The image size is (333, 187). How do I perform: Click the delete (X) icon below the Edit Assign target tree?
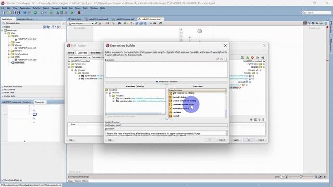click(255, 119)
